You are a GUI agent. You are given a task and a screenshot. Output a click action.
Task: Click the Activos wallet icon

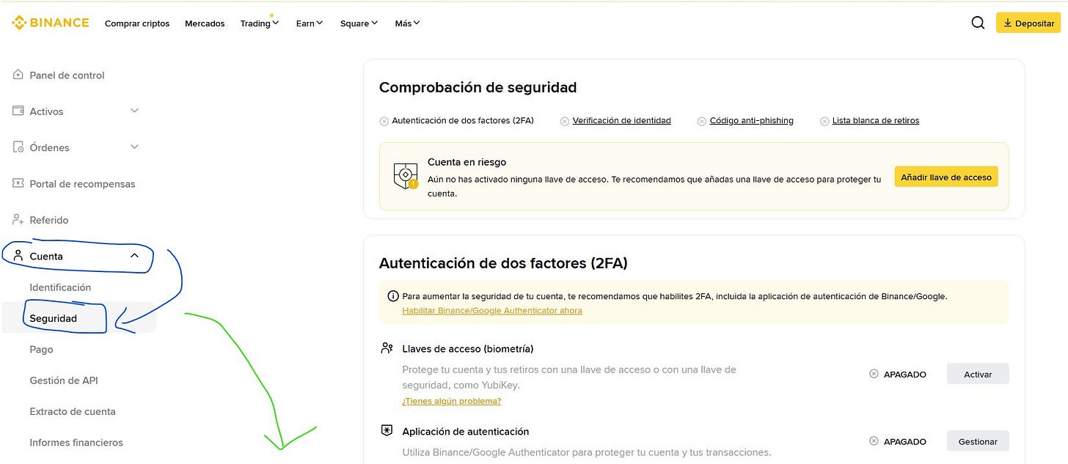point(18,111)
